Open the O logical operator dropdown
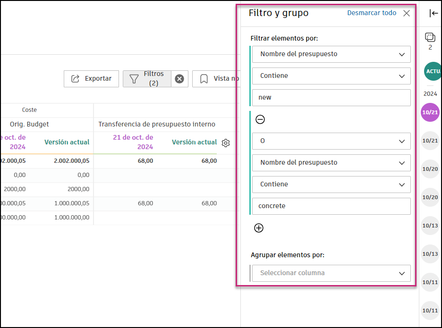The width and height of the screenshot is (442, 328). point(331,141)
